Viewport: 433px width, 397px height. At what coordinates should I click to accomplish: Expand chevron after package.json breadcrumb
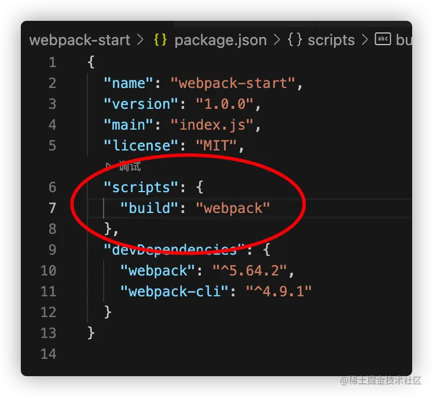[277, 40]
